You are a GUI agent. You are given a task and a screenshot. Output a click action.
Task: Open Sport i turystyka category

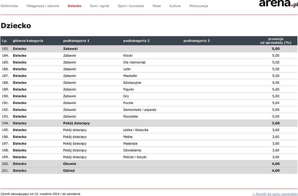click(x=131, y=6)
